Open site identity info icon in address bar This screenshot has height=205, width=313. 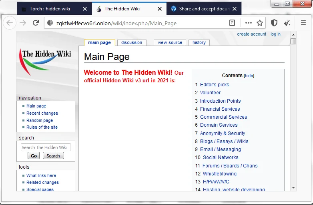[50, 23]
